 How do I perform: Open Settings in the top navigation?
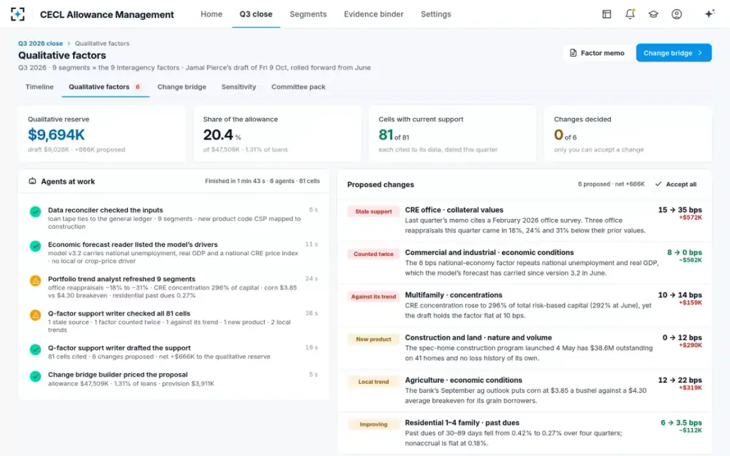pos(436,14)
